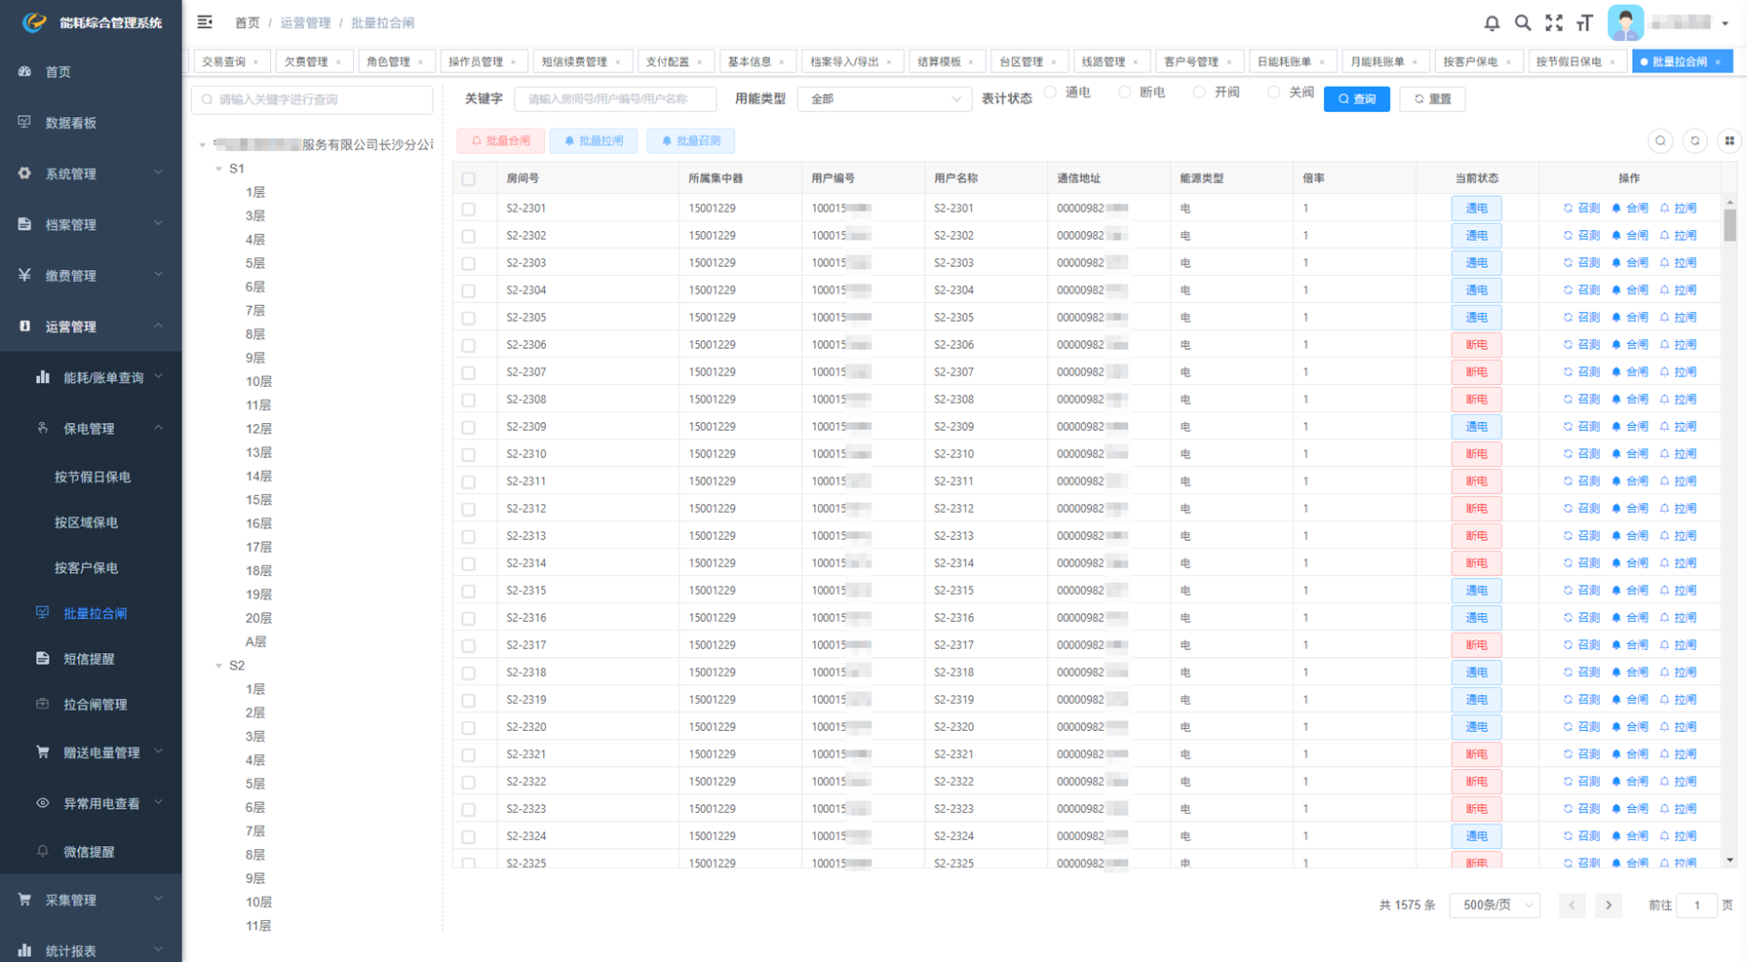Open the 500条/页 page size dropdown
Screen dimensions: 1747x962
[x=1495, y=905]
